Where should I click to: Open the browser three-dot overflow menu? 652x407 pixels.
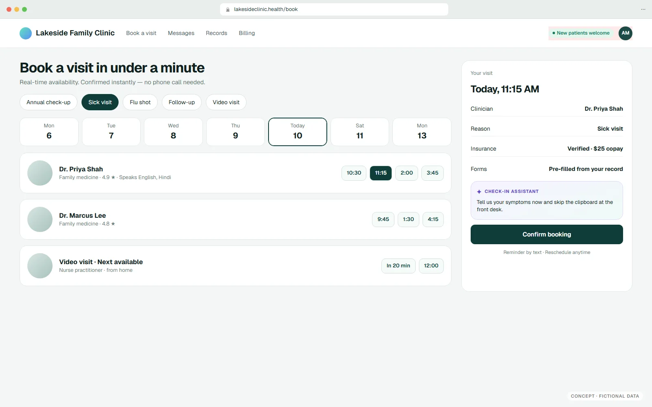coord(643,9)
